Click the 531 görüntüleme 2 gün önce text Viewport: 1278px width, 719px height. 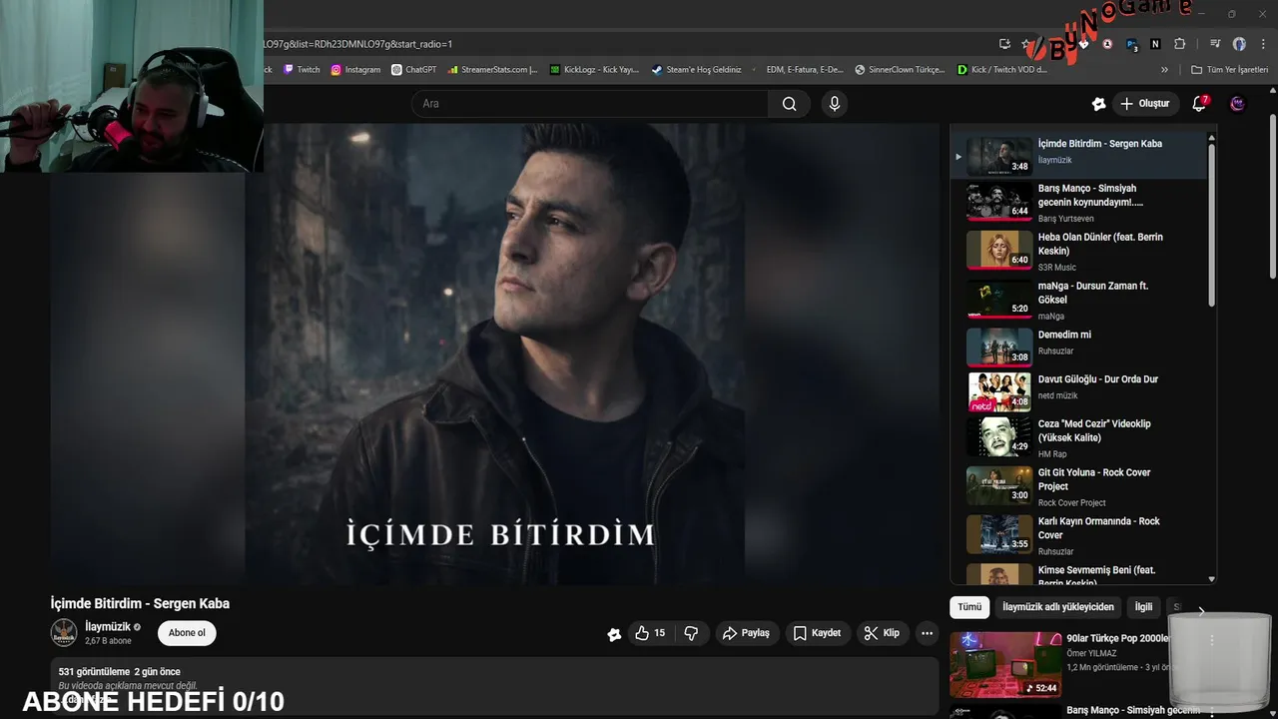119,672
